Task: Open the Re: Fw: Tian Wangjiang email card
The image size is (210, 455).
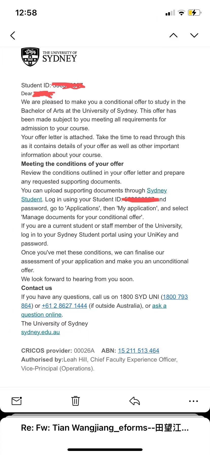Action: (105, 428)
